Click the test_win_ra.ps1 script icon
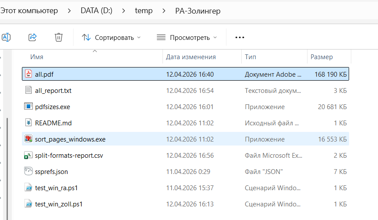Viewport: 378px width, 220px height. point(28,188)
